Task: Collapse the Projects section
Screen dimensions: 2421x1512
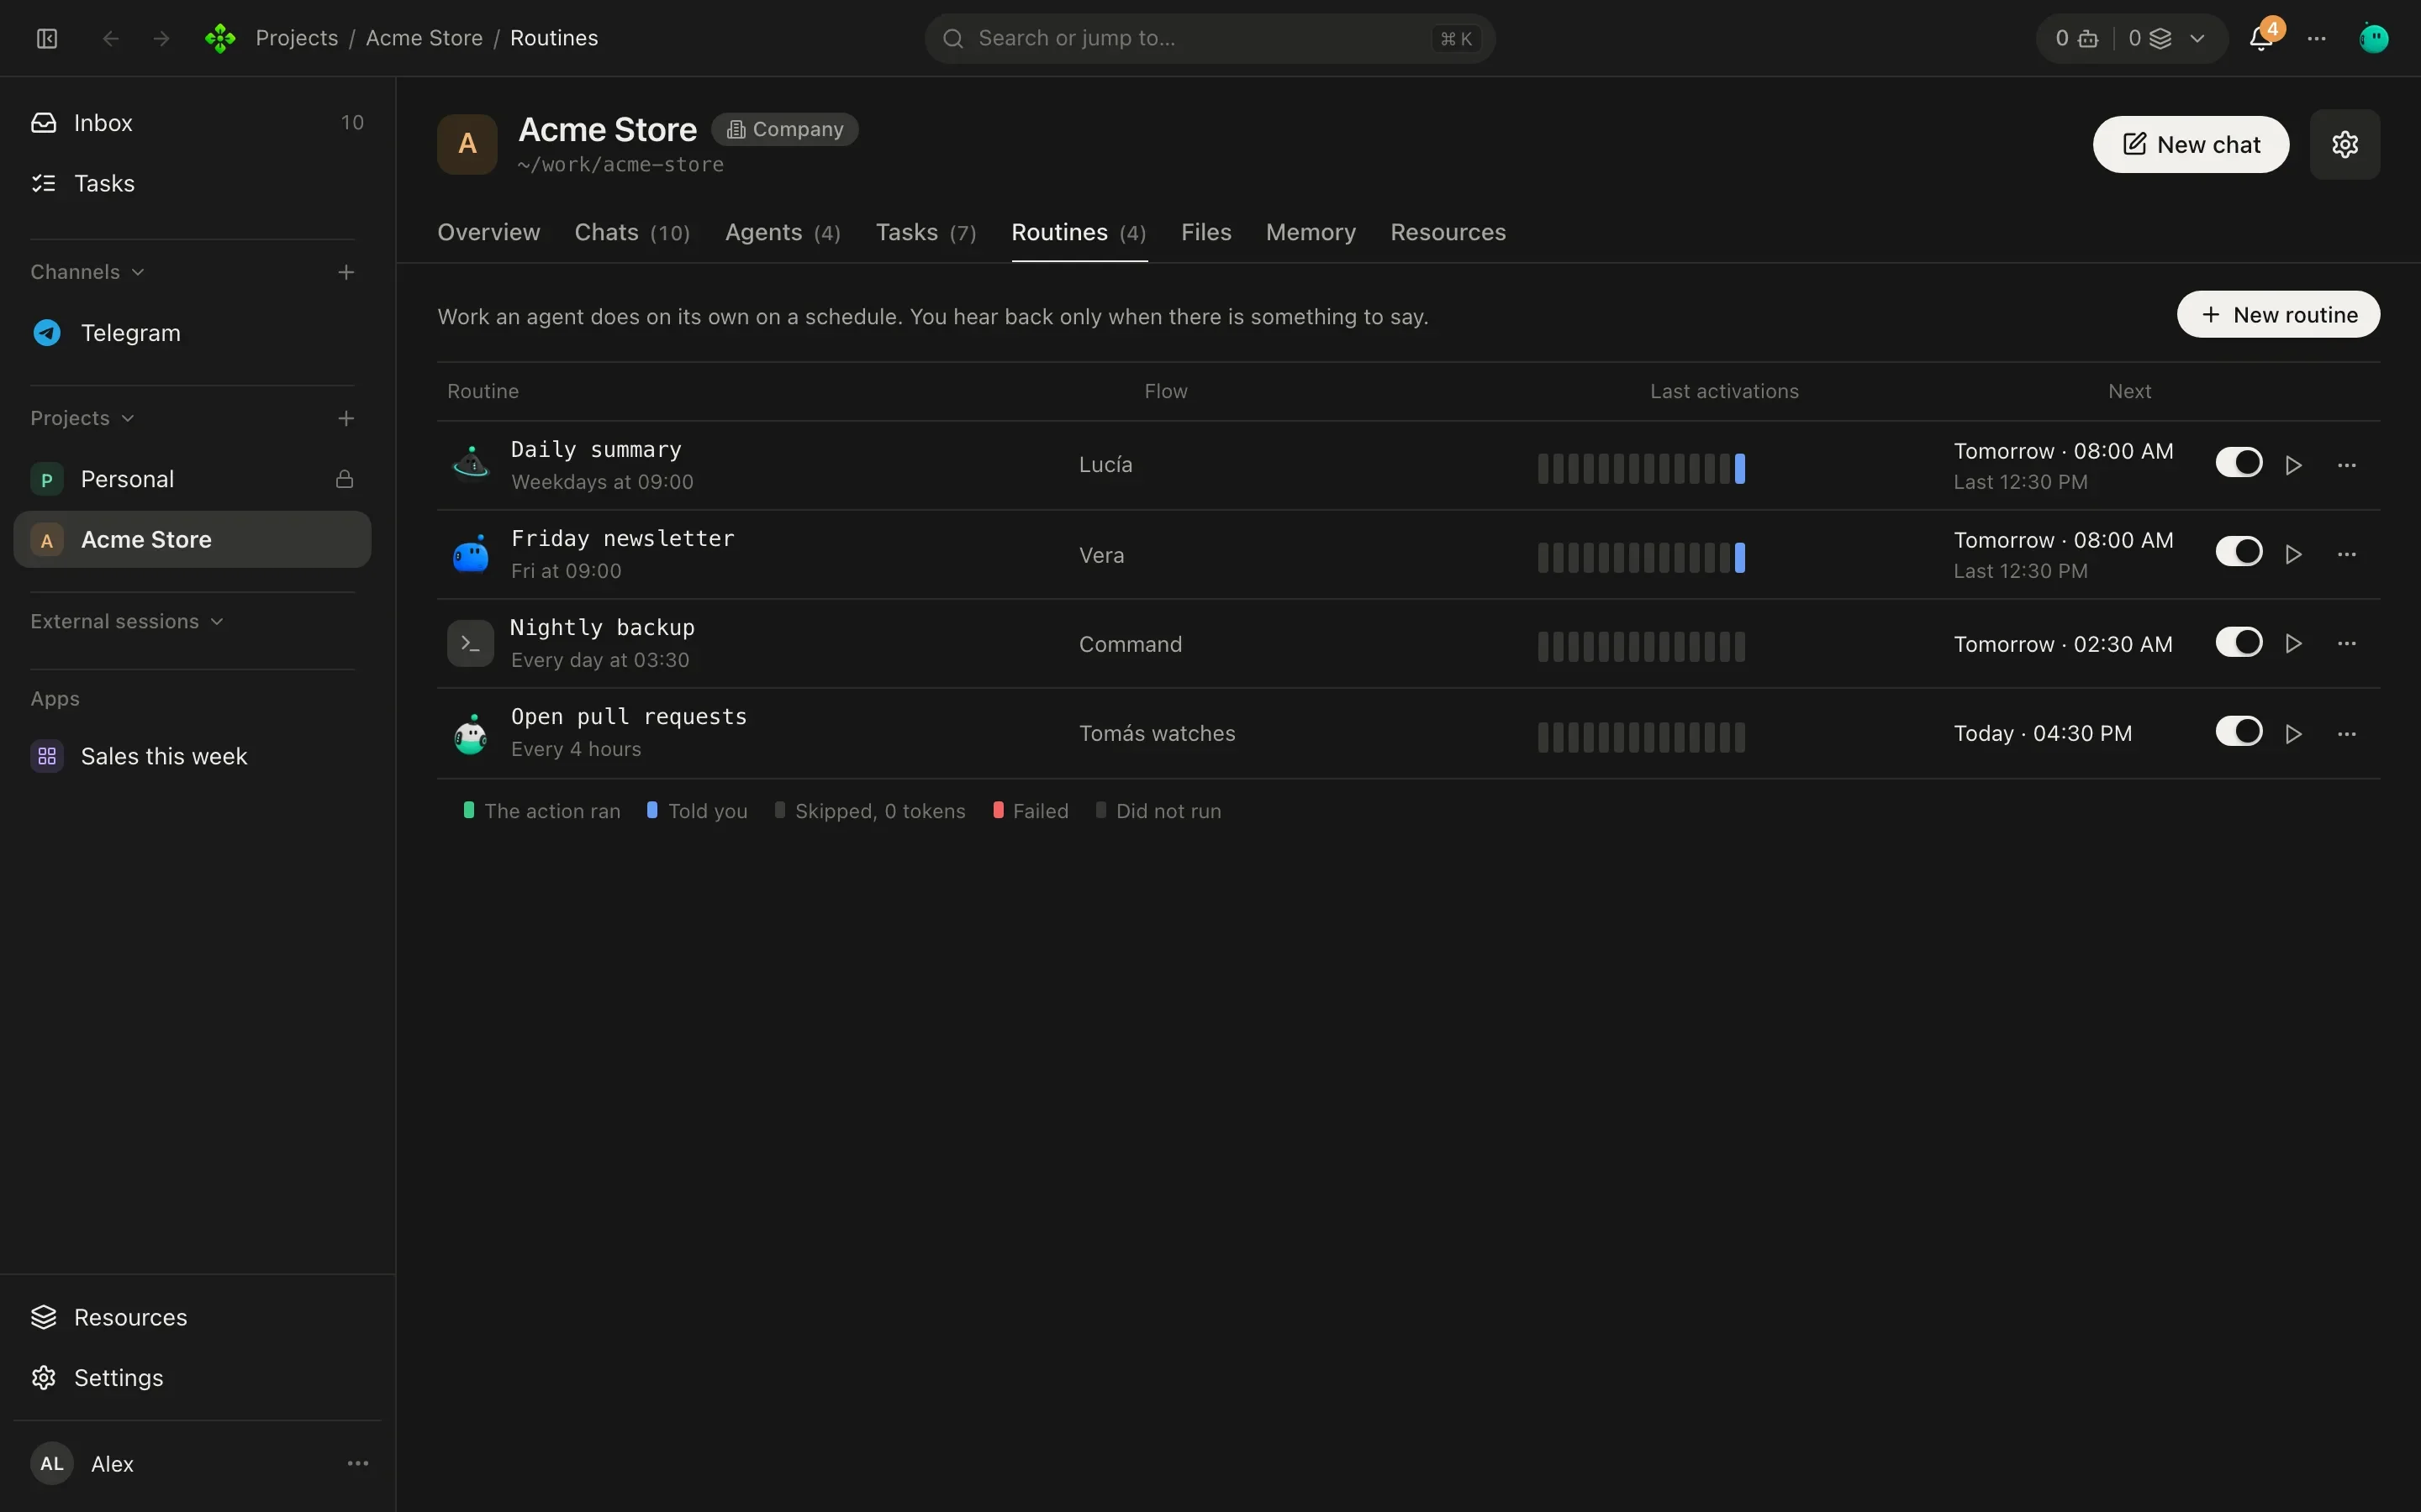Action: 82,418
